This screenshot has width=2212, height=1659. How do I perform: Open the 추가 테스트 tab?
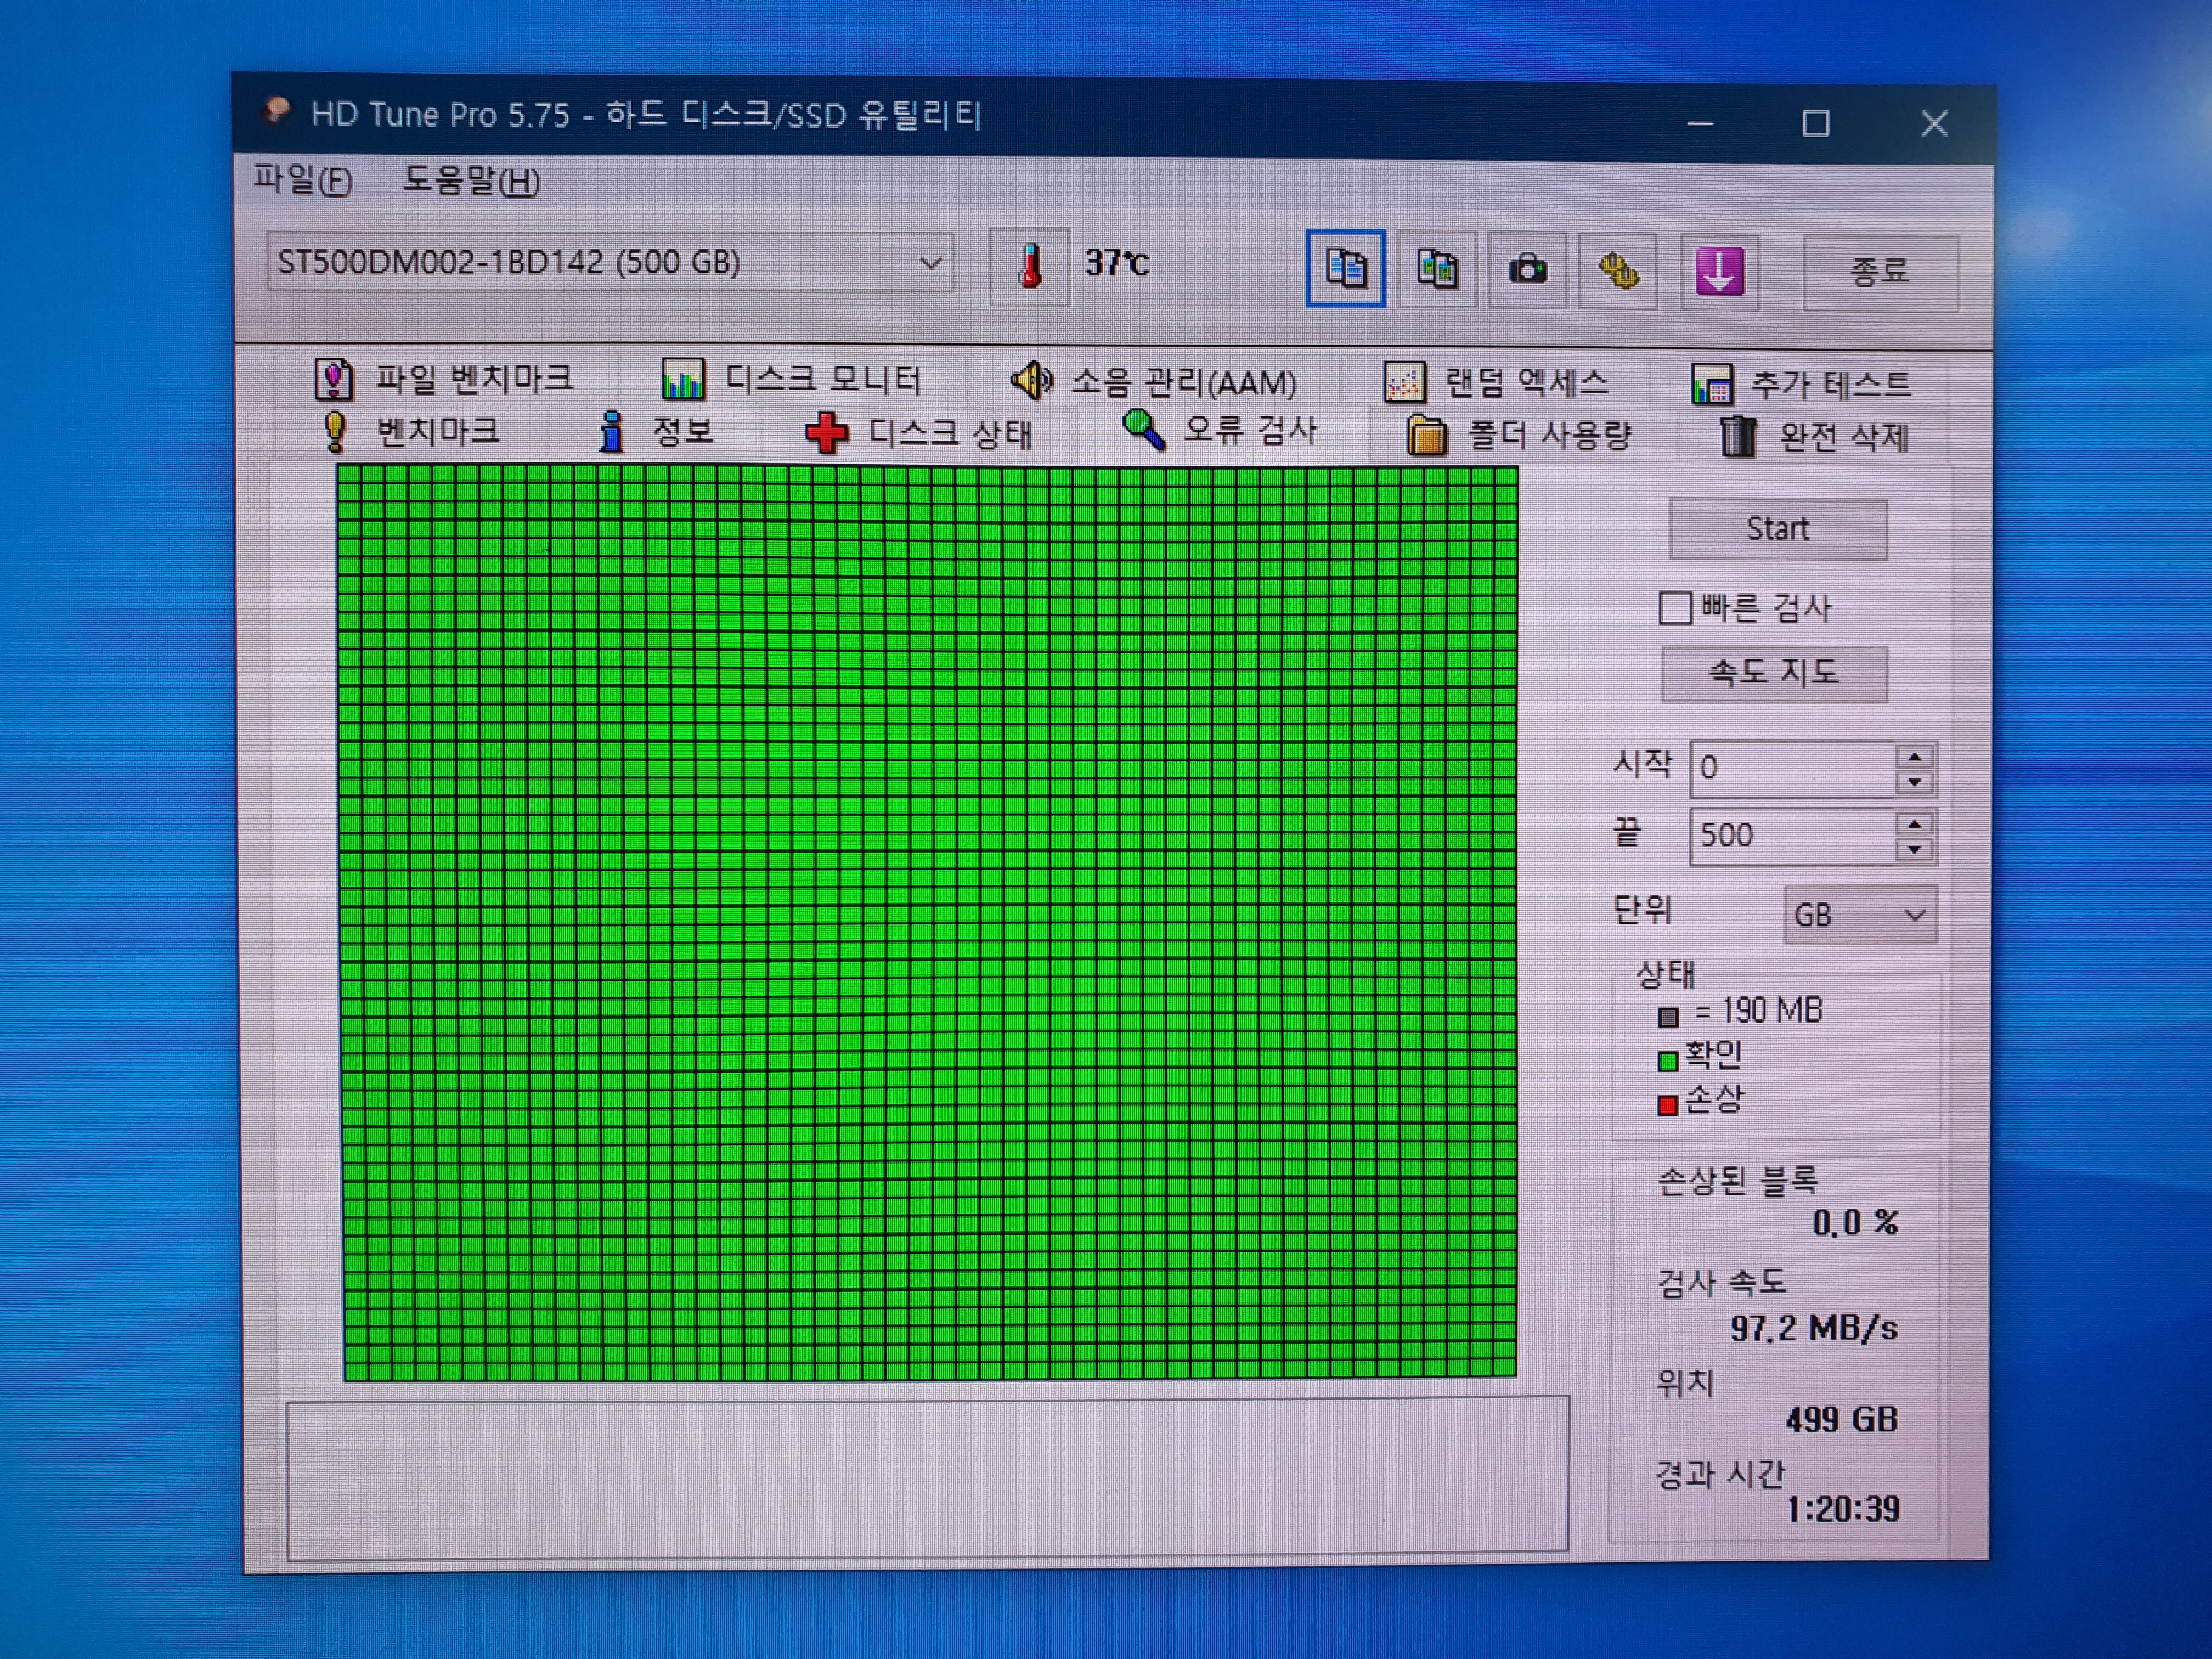pos(1801,385)
